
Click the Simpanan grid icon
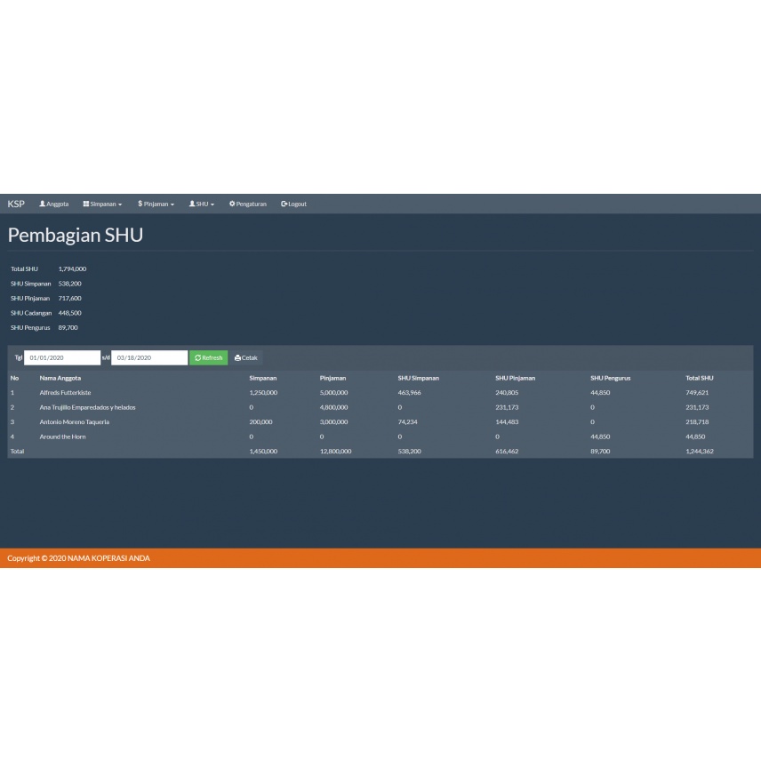click(x=86, y=204)
